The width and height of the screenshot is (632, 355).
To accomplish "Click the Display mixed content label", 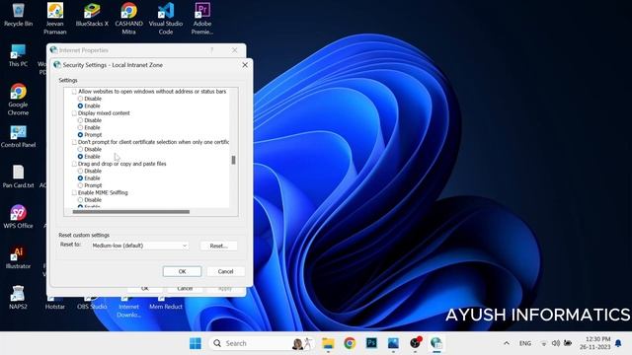I will (104, 113).
